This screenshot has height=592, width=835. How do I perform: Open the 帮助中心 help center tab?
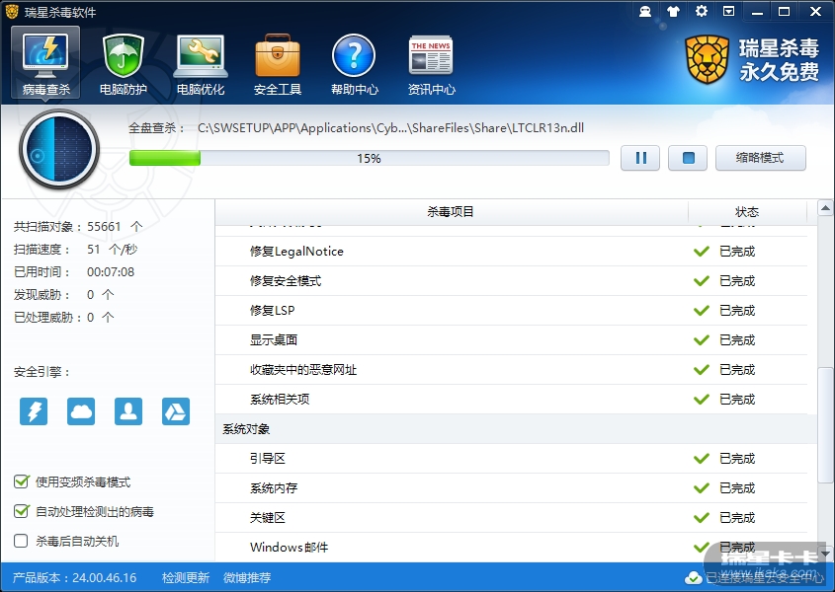coord(354,64)
